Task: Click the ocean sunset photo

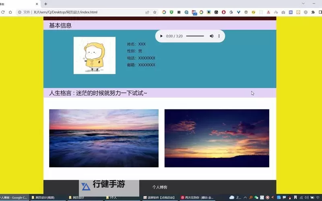Action: click(x=104, y=138)
